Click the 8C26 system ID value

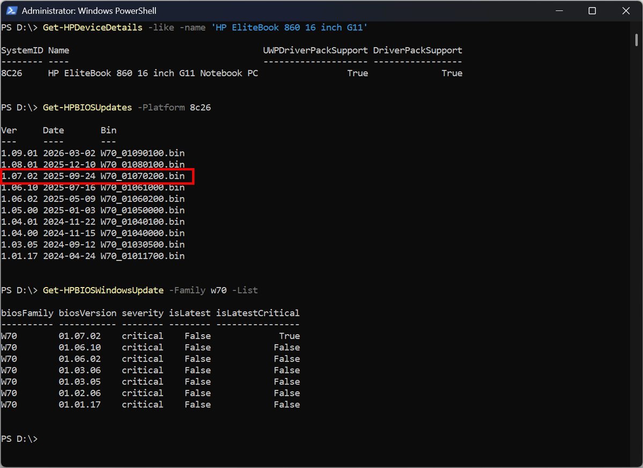(11, 73)
